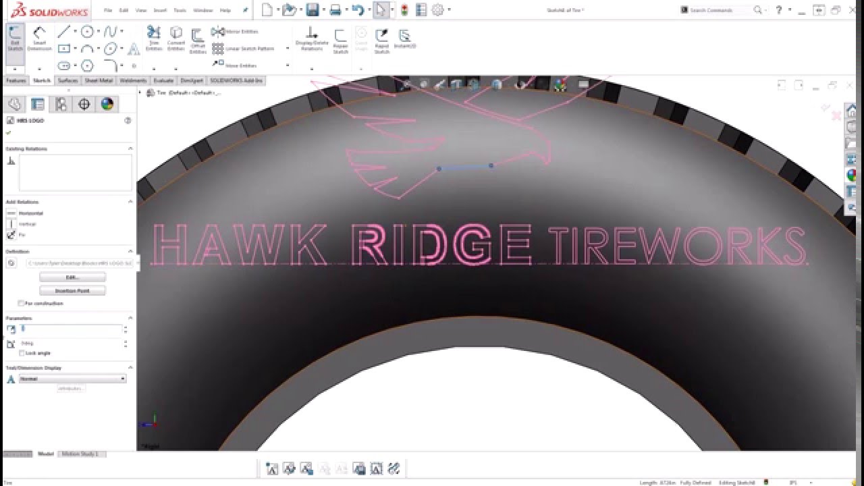Collapse the Add Relations section
This screenshot has width=864, height=486.
(130, 202)
